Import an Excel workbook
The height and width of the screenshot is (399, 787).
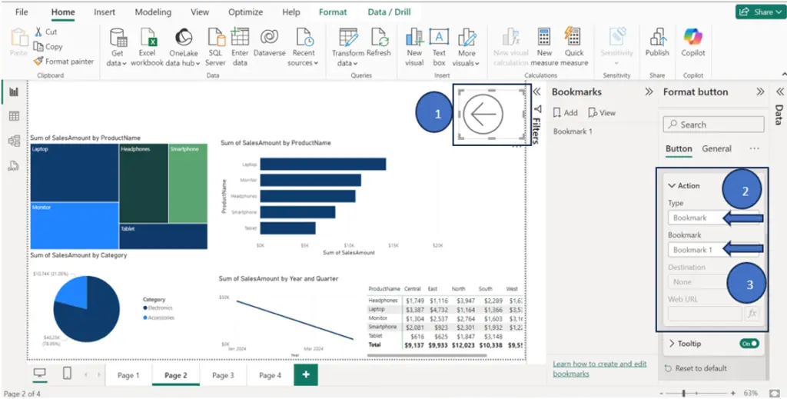pos(147,48)
